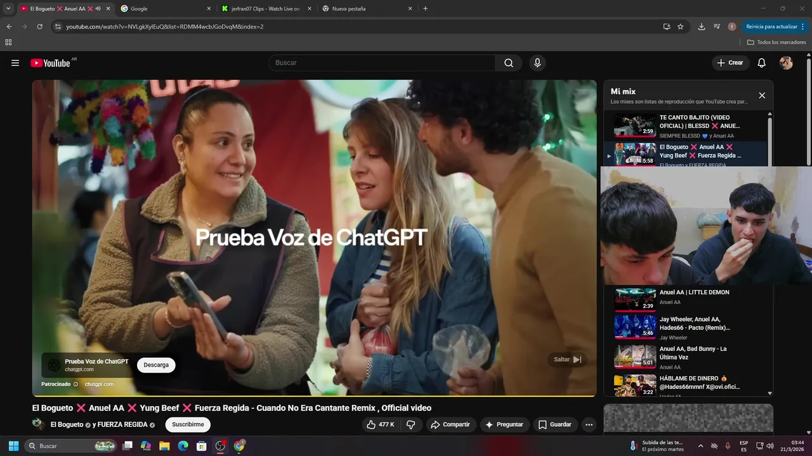812x456 pixels.
Task: Start voice search with the microphone icon
Action: click(x=537, y=63)
